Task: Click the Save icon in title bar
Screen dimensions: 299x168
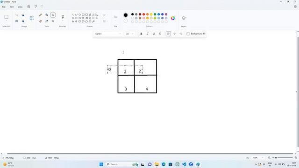Action: click(28, 7)
